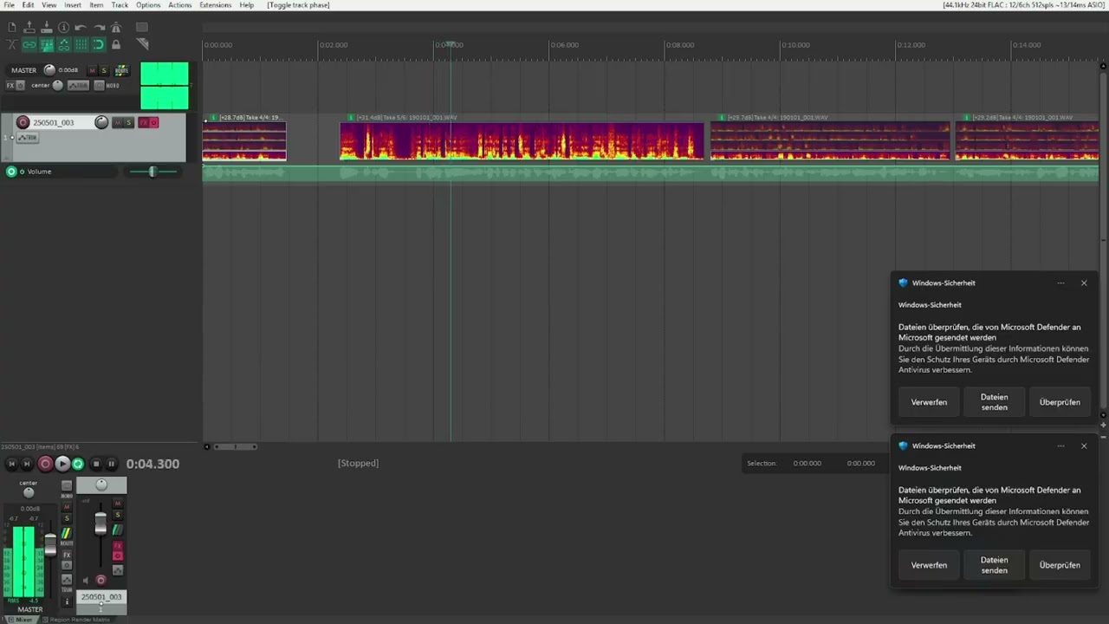Toggle master FX bypass power icon
This screenshot has width=1109, height=624.
[x=21, y=86]
